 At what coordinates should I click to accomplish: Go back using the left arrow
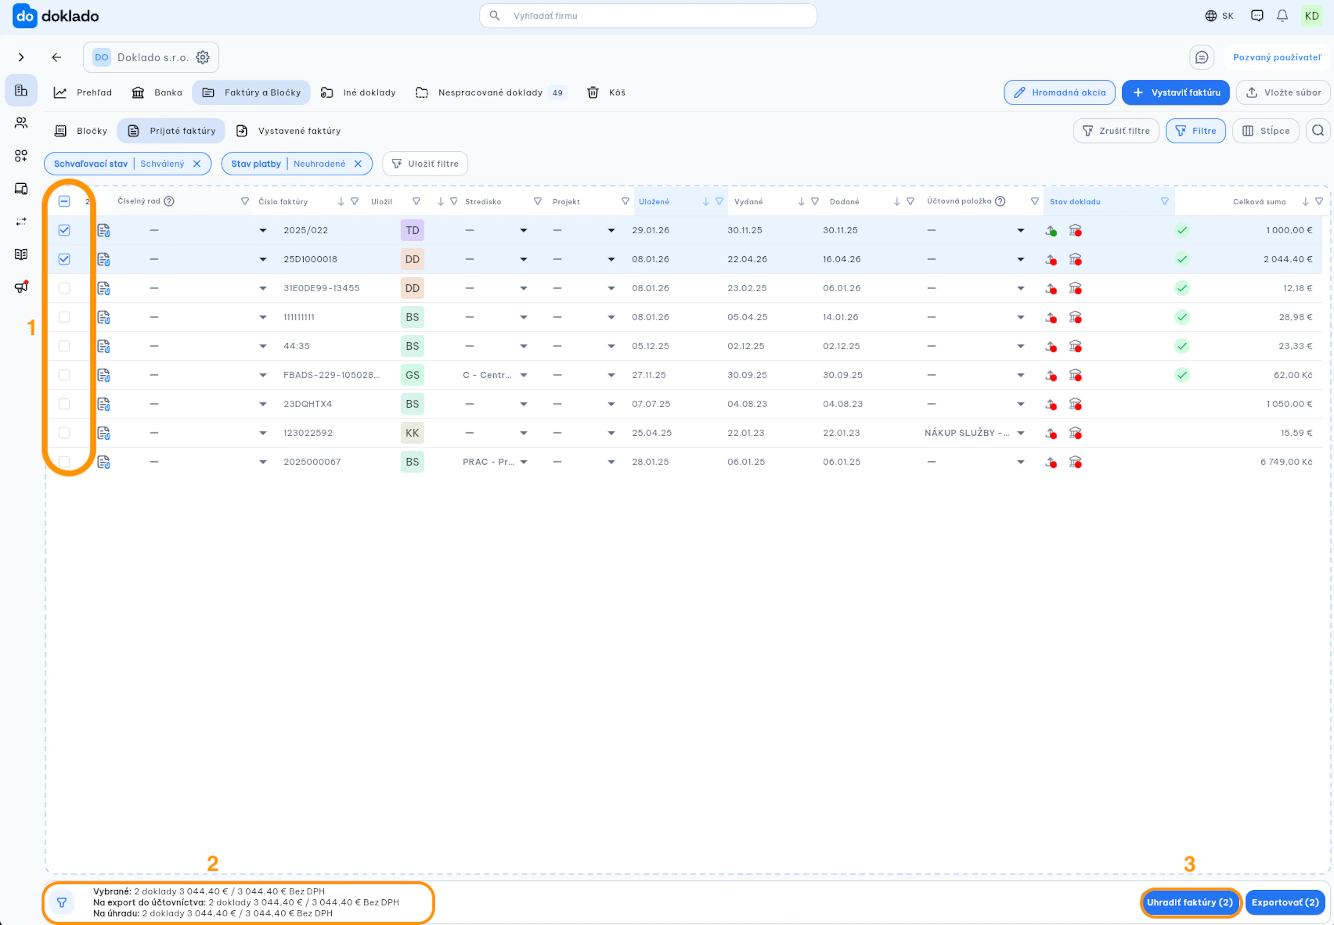coord(56,57)
